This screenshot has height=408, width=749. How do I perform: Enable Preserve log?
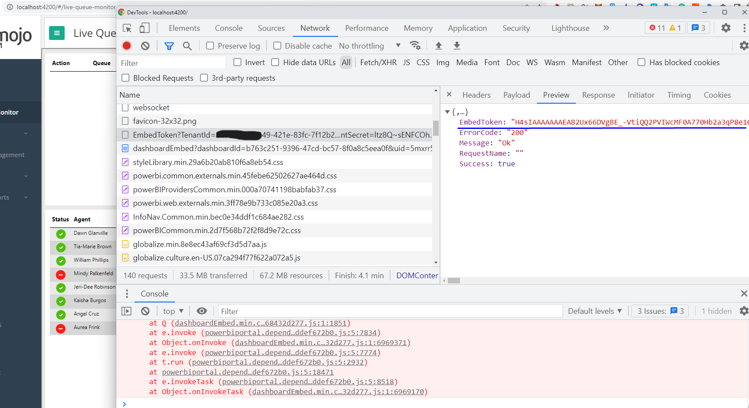click(210, 46)
